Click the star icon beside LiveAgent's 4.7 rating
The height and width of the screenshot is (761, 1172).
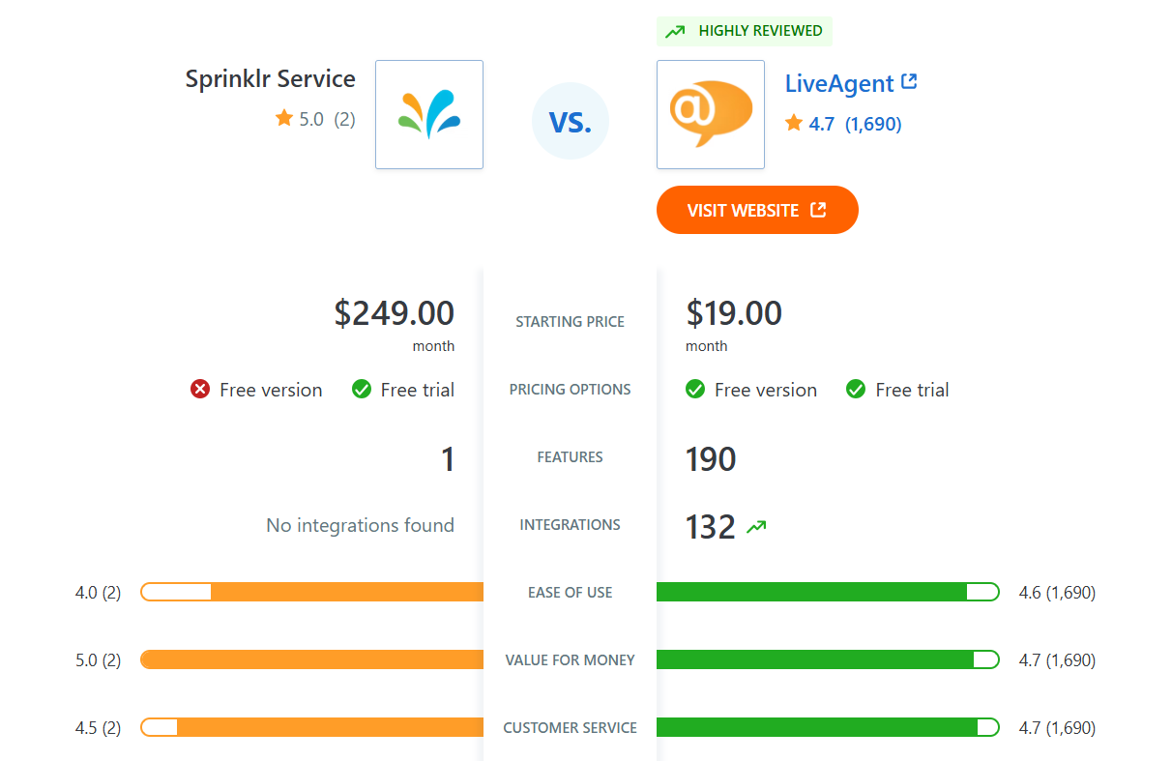[x=795, y=124]
